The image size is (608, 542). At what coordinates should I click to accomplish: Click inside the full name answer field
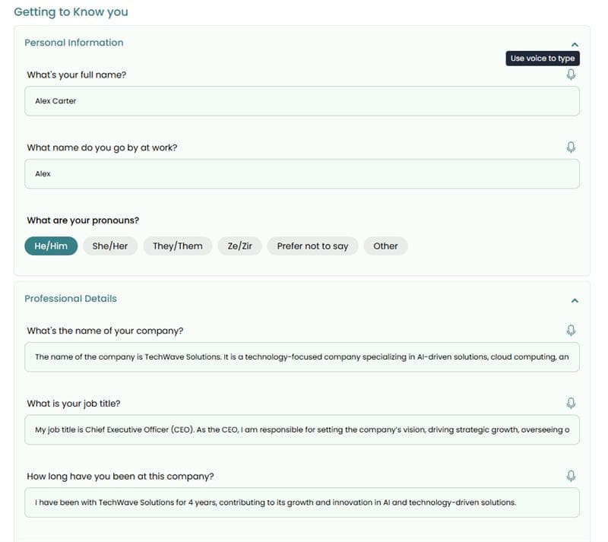pyautogui.click(x=302, y=100)
